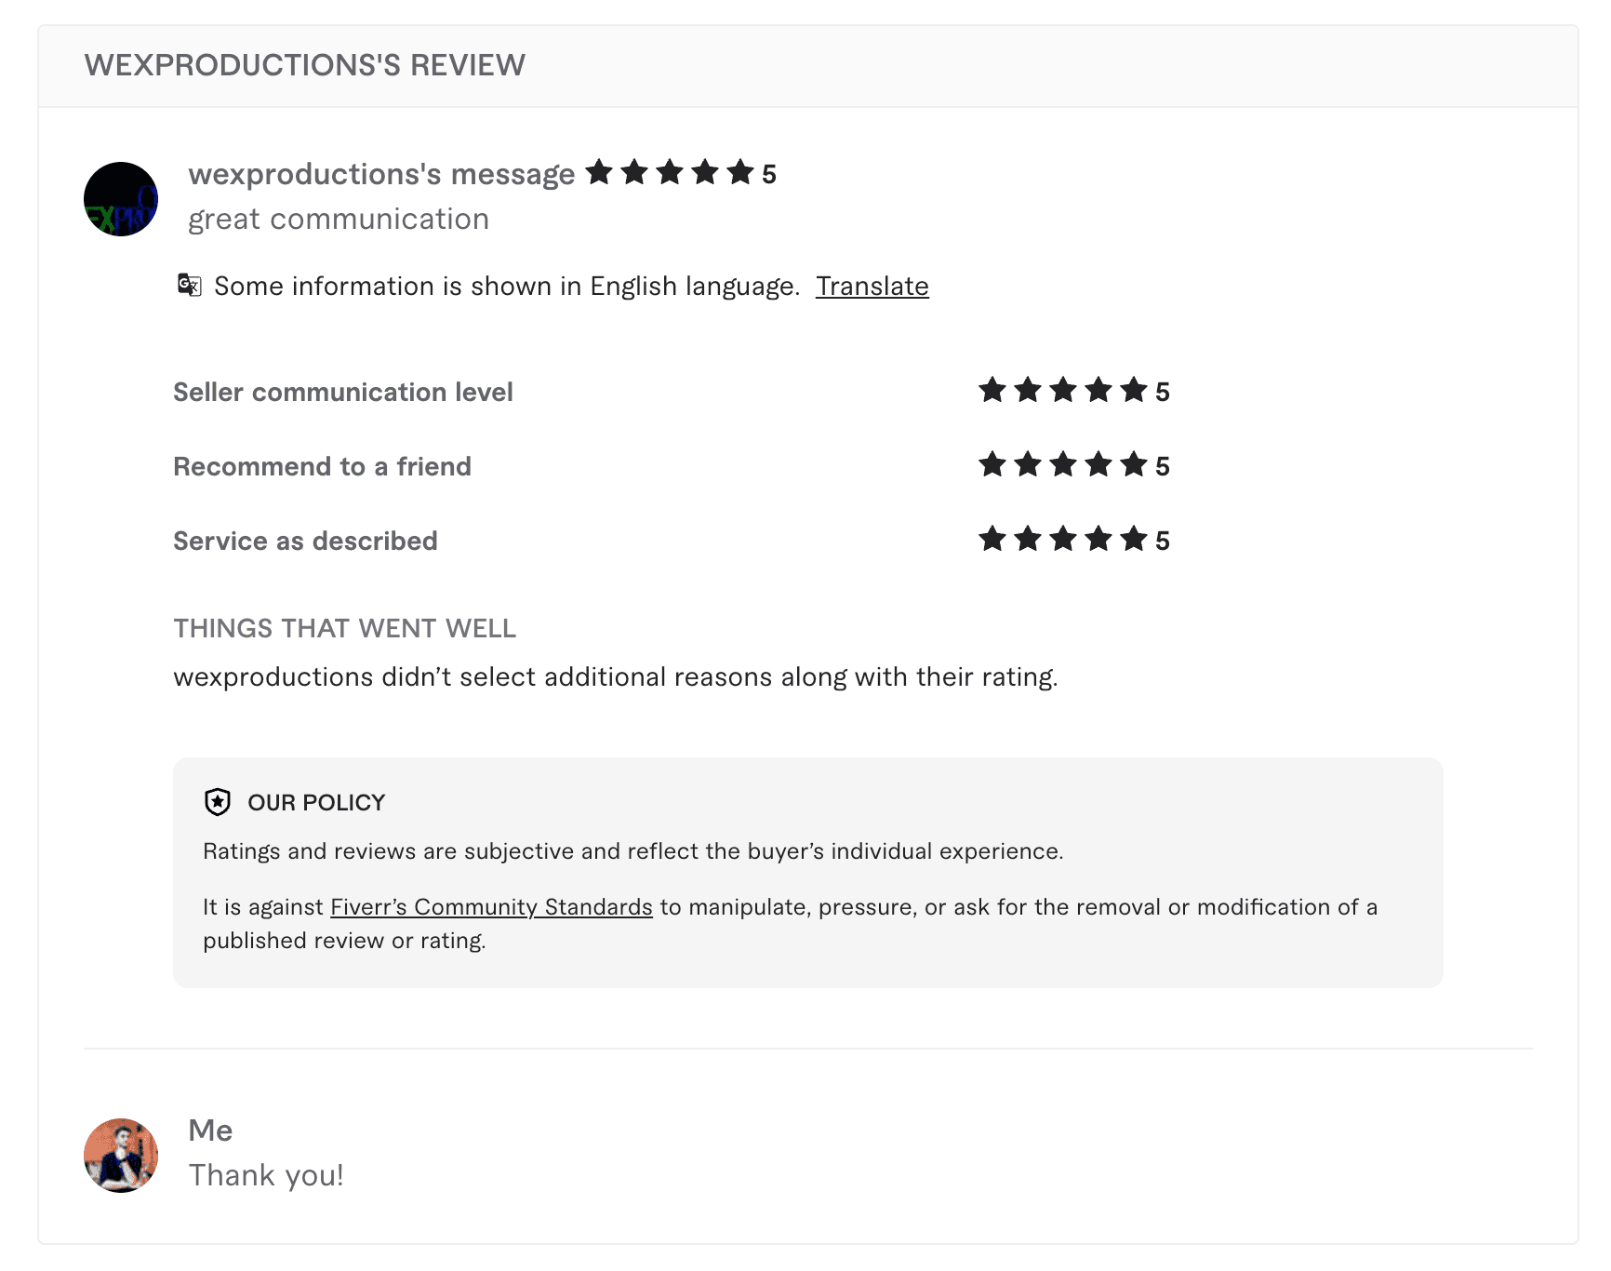Select the Thank you! reply text
The height and width of the screenshot is (1271, 1611).
pyautogui.click(x=266, y=1174)
